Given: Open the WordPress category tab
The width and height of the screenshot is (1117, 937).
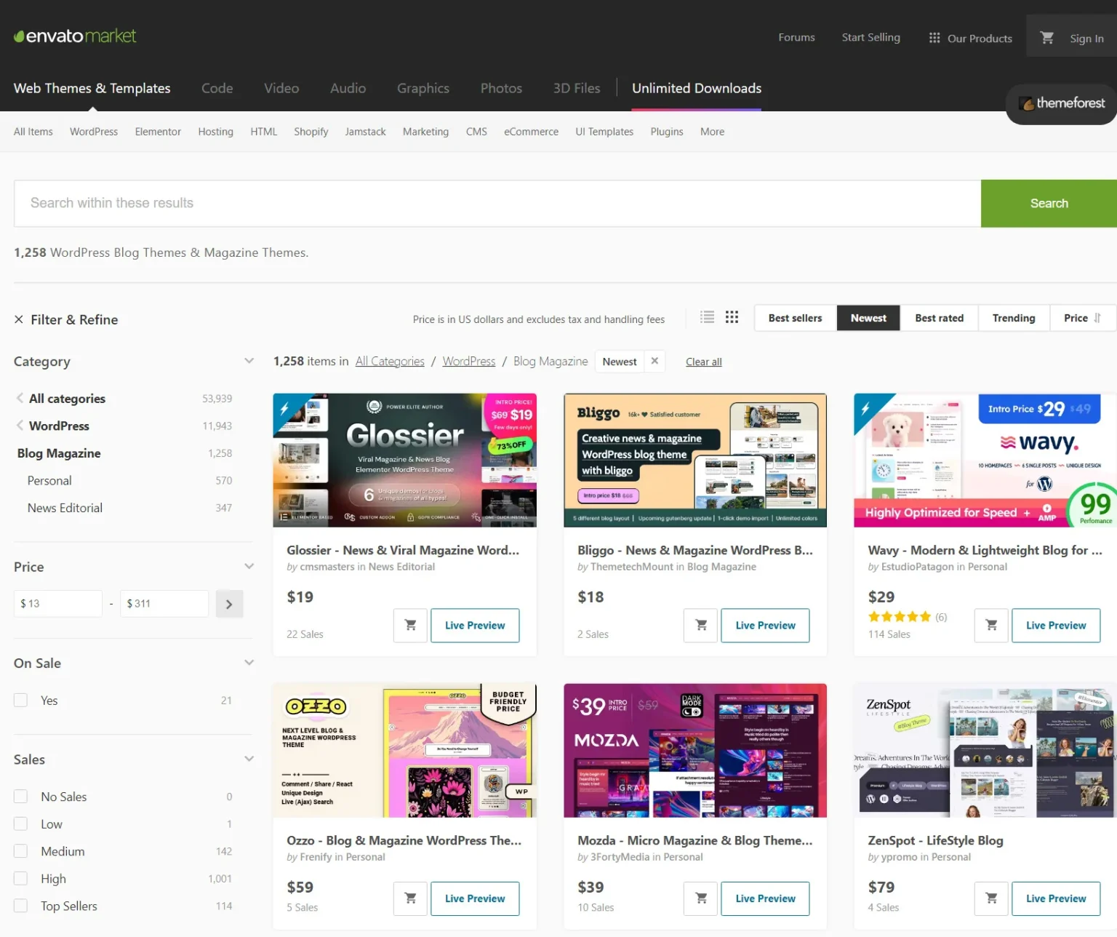Looking at the screenshot, I should [93, 132].
